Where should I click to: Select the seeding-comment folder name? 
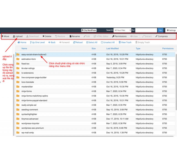30,110
